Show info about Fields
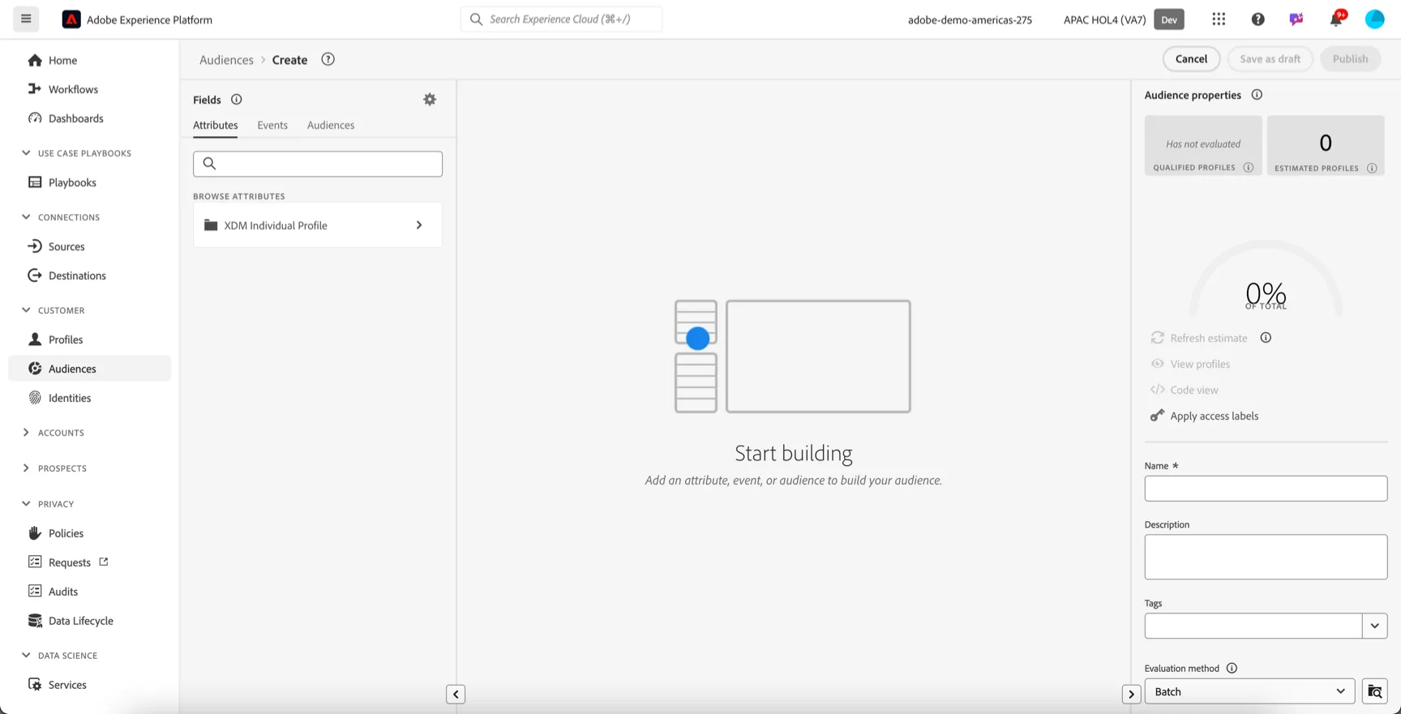Viewport: 1401px width, 714px height. point(237,100)
